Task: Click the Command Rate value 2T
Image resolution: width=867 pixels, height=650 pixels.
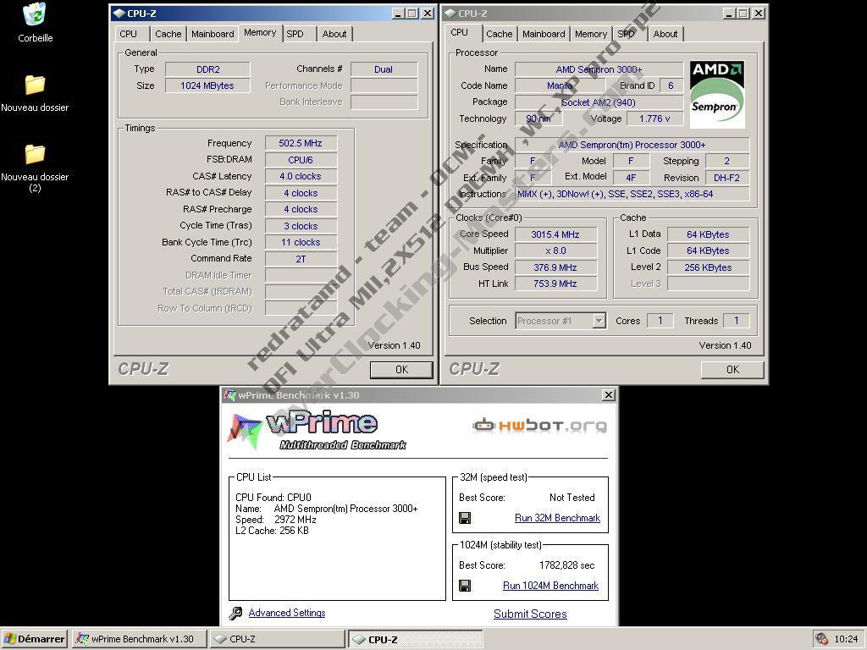Action: 301,259
